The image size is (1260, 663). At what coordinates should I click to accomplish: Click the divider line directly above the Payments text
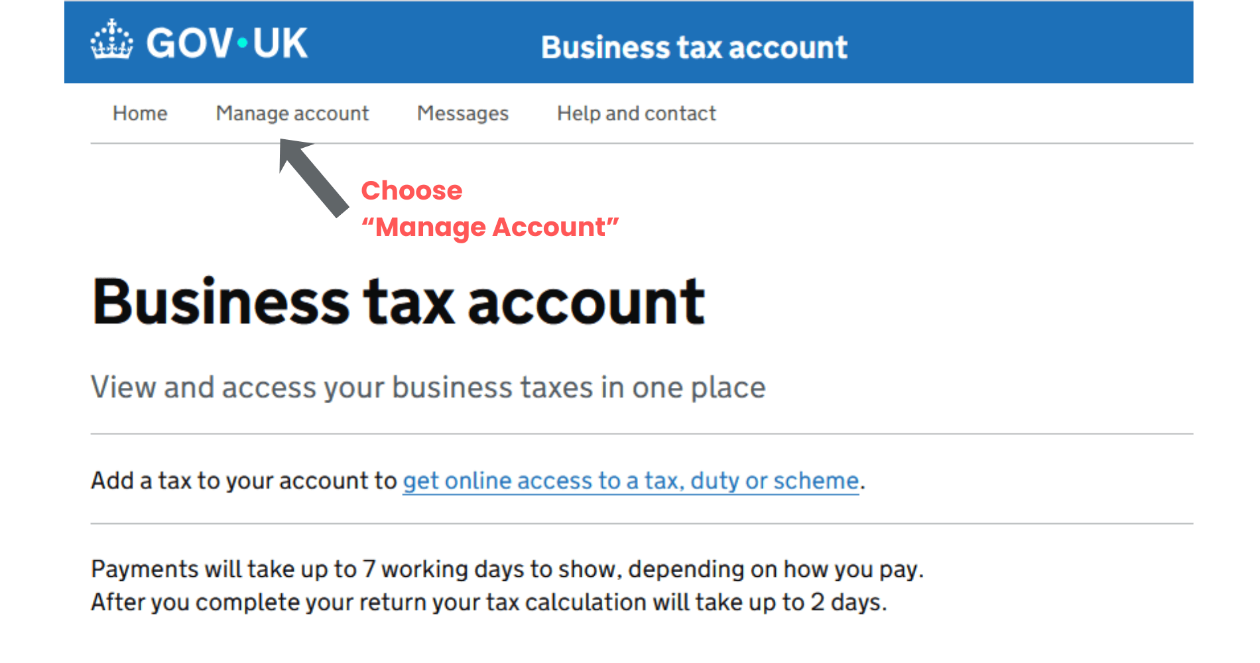(641, 524)
